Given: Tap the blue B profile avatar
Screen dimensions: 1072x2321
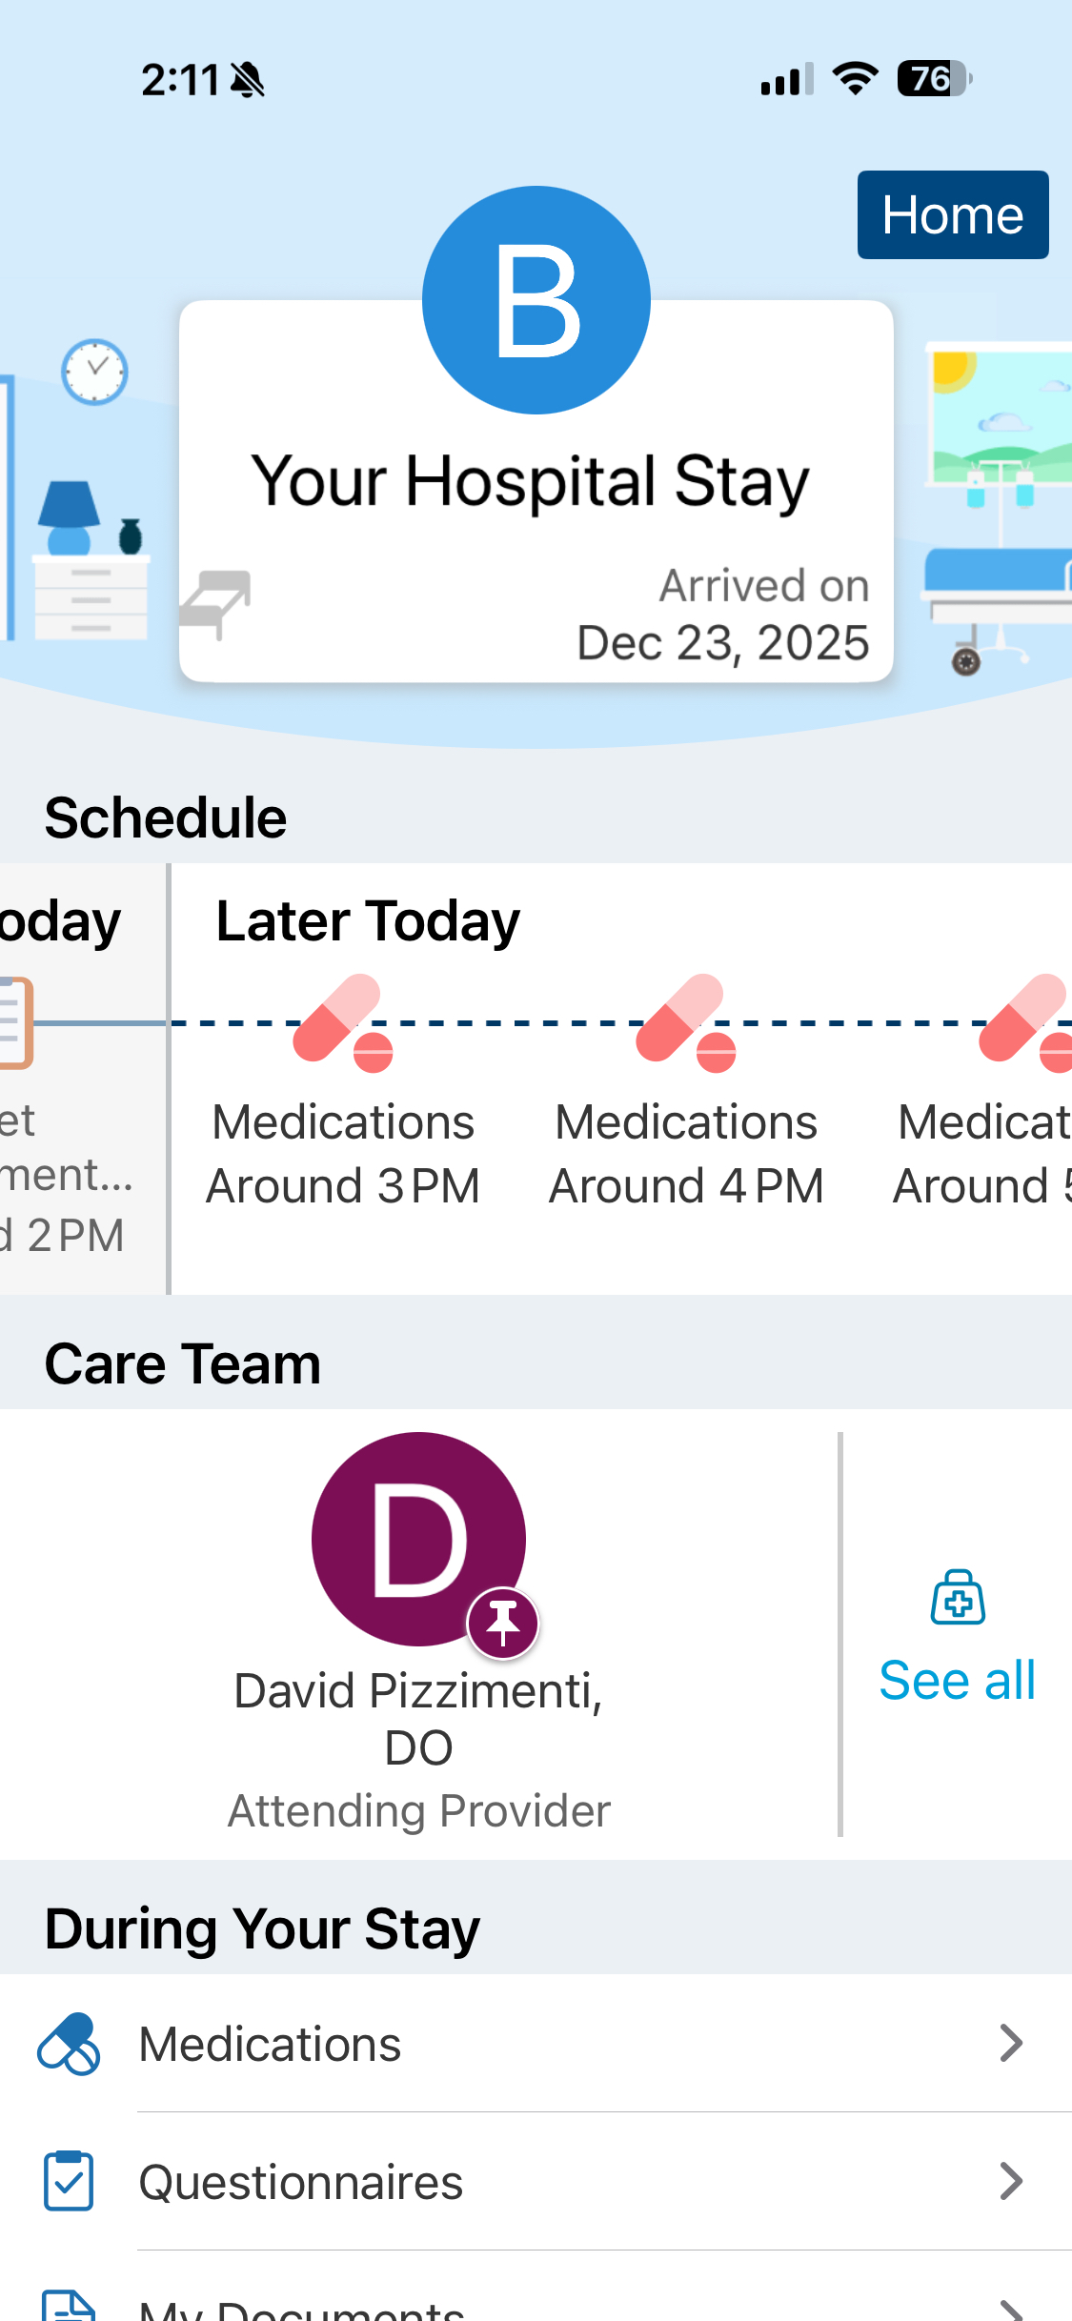Looking at the screenshot, I should tap(536, 300).
